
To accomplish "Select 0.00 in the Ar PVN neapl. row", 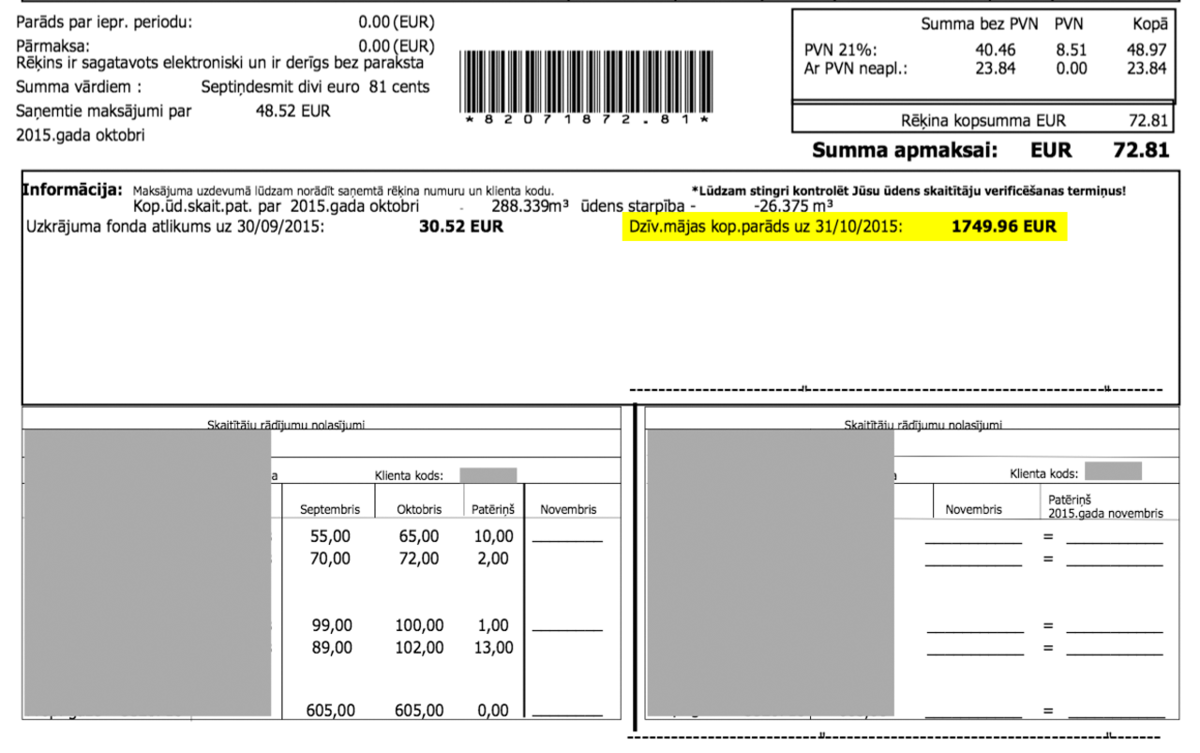I will coord(1072,68).
